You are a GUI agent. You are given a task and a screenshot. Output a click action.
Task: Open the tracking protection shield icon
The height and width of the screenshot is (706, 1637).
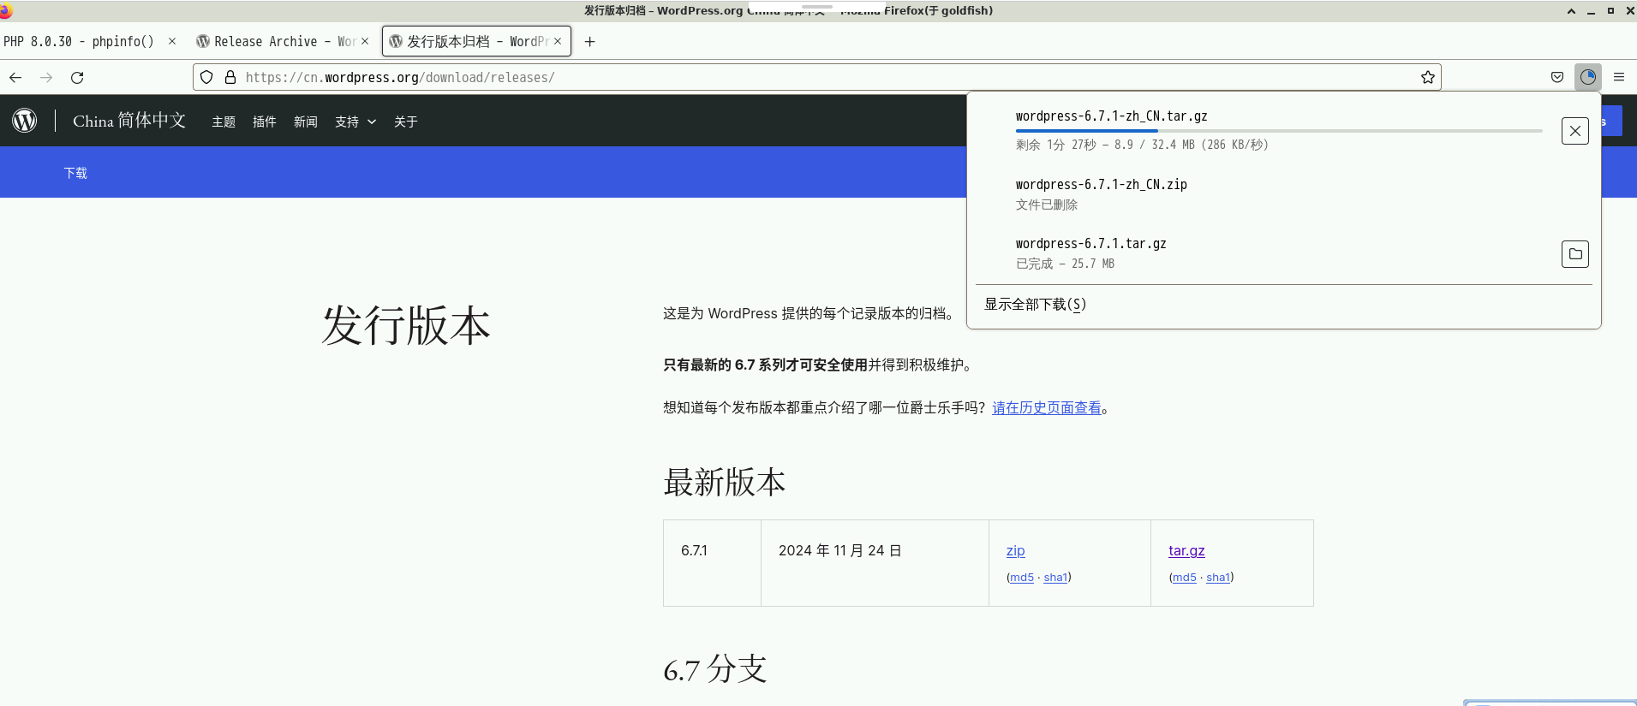click(206, 77)
